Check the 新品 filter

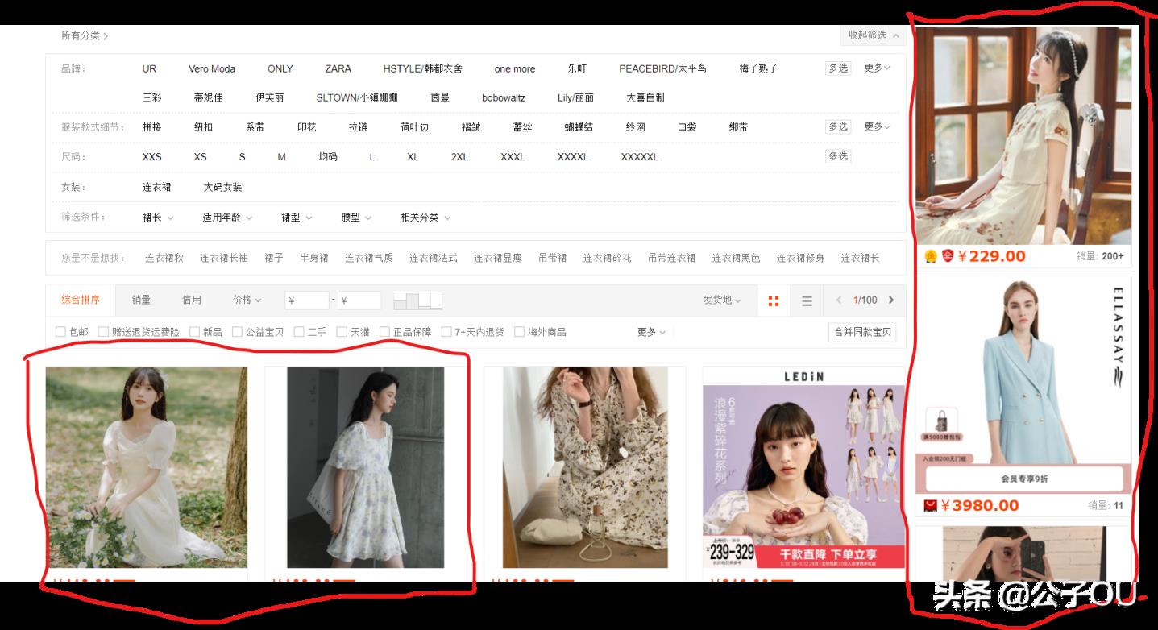194,332
